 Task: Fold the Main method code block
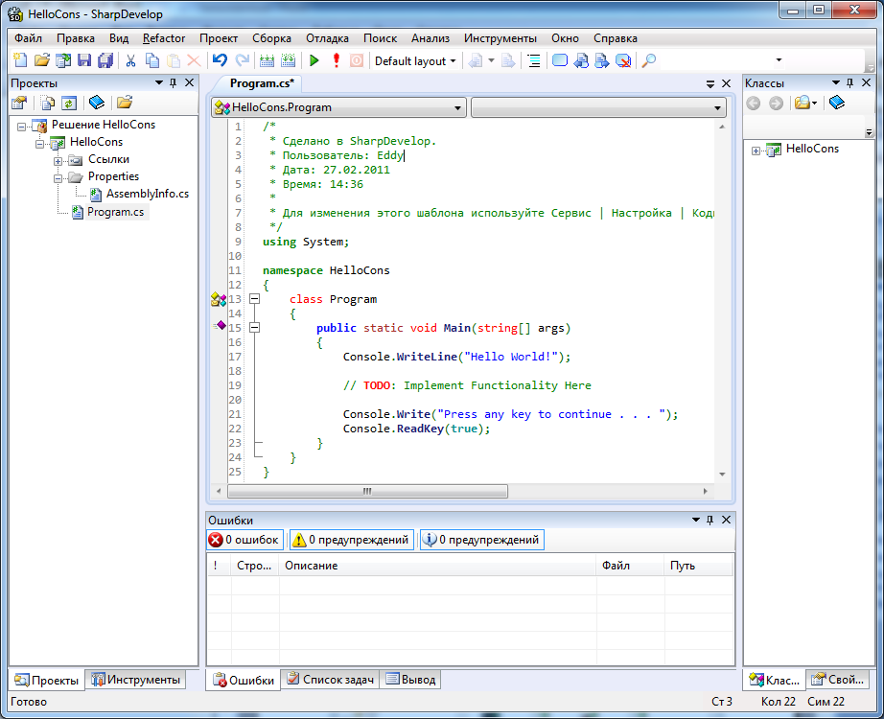click(x=255, y=327)
